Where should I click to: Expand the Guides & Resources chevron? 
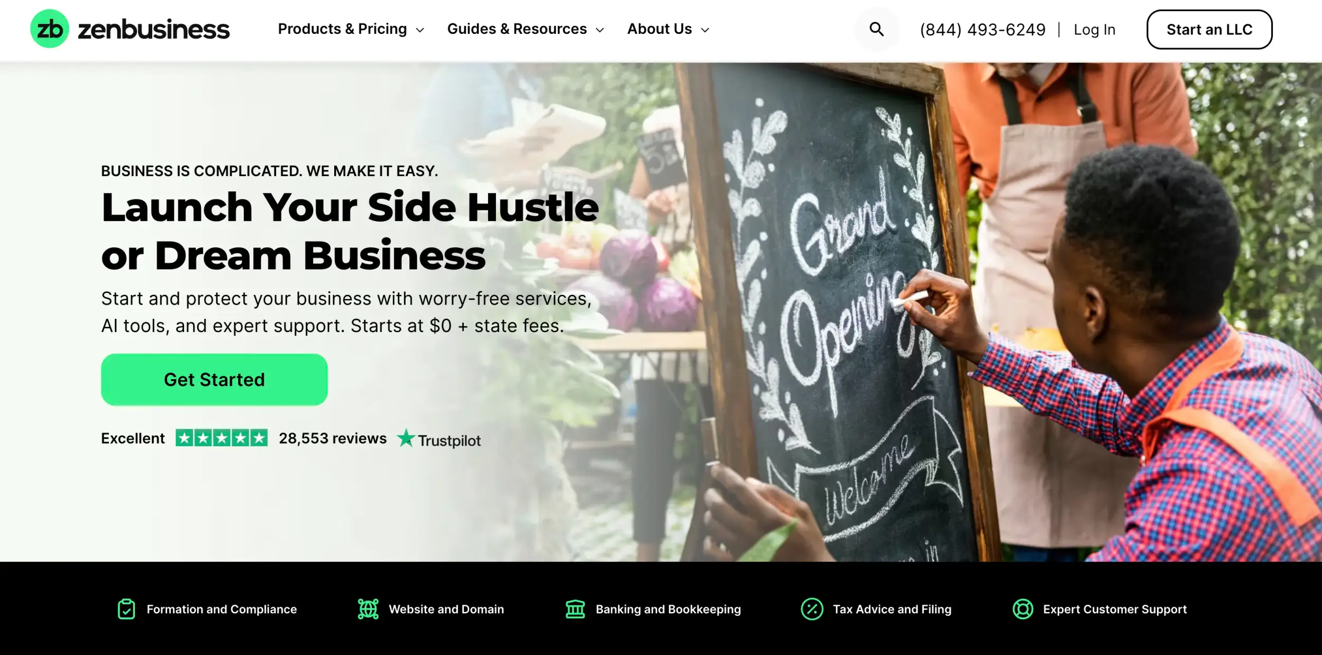pyautogui.click(x=600, y=30)
